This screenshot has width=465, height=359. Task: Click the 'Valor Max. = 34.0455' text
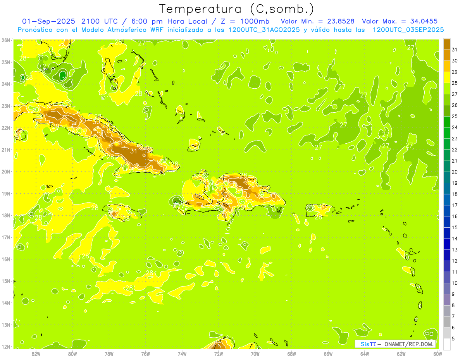400,21
